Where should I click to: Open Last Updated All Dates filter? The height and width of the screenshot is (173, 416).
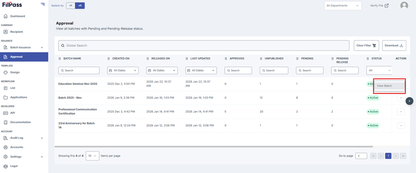point(201,70)
